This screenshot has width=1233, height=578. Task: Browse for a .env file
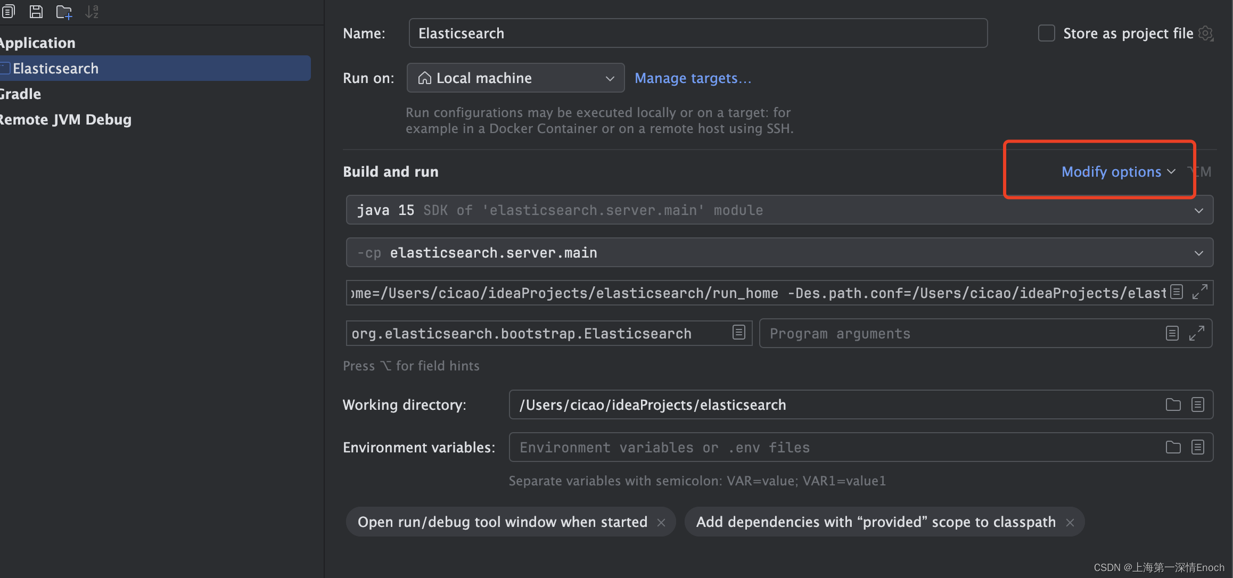[x=1173, y=447]
